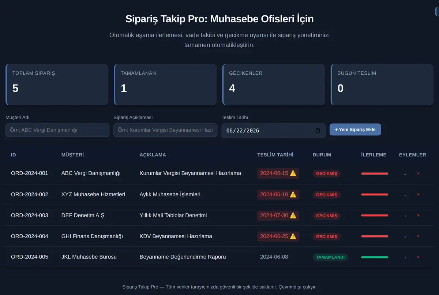Focus the Sipariş Açıklaması input field
The width and height of the screenshot is (439, 295).
[165, 130]
